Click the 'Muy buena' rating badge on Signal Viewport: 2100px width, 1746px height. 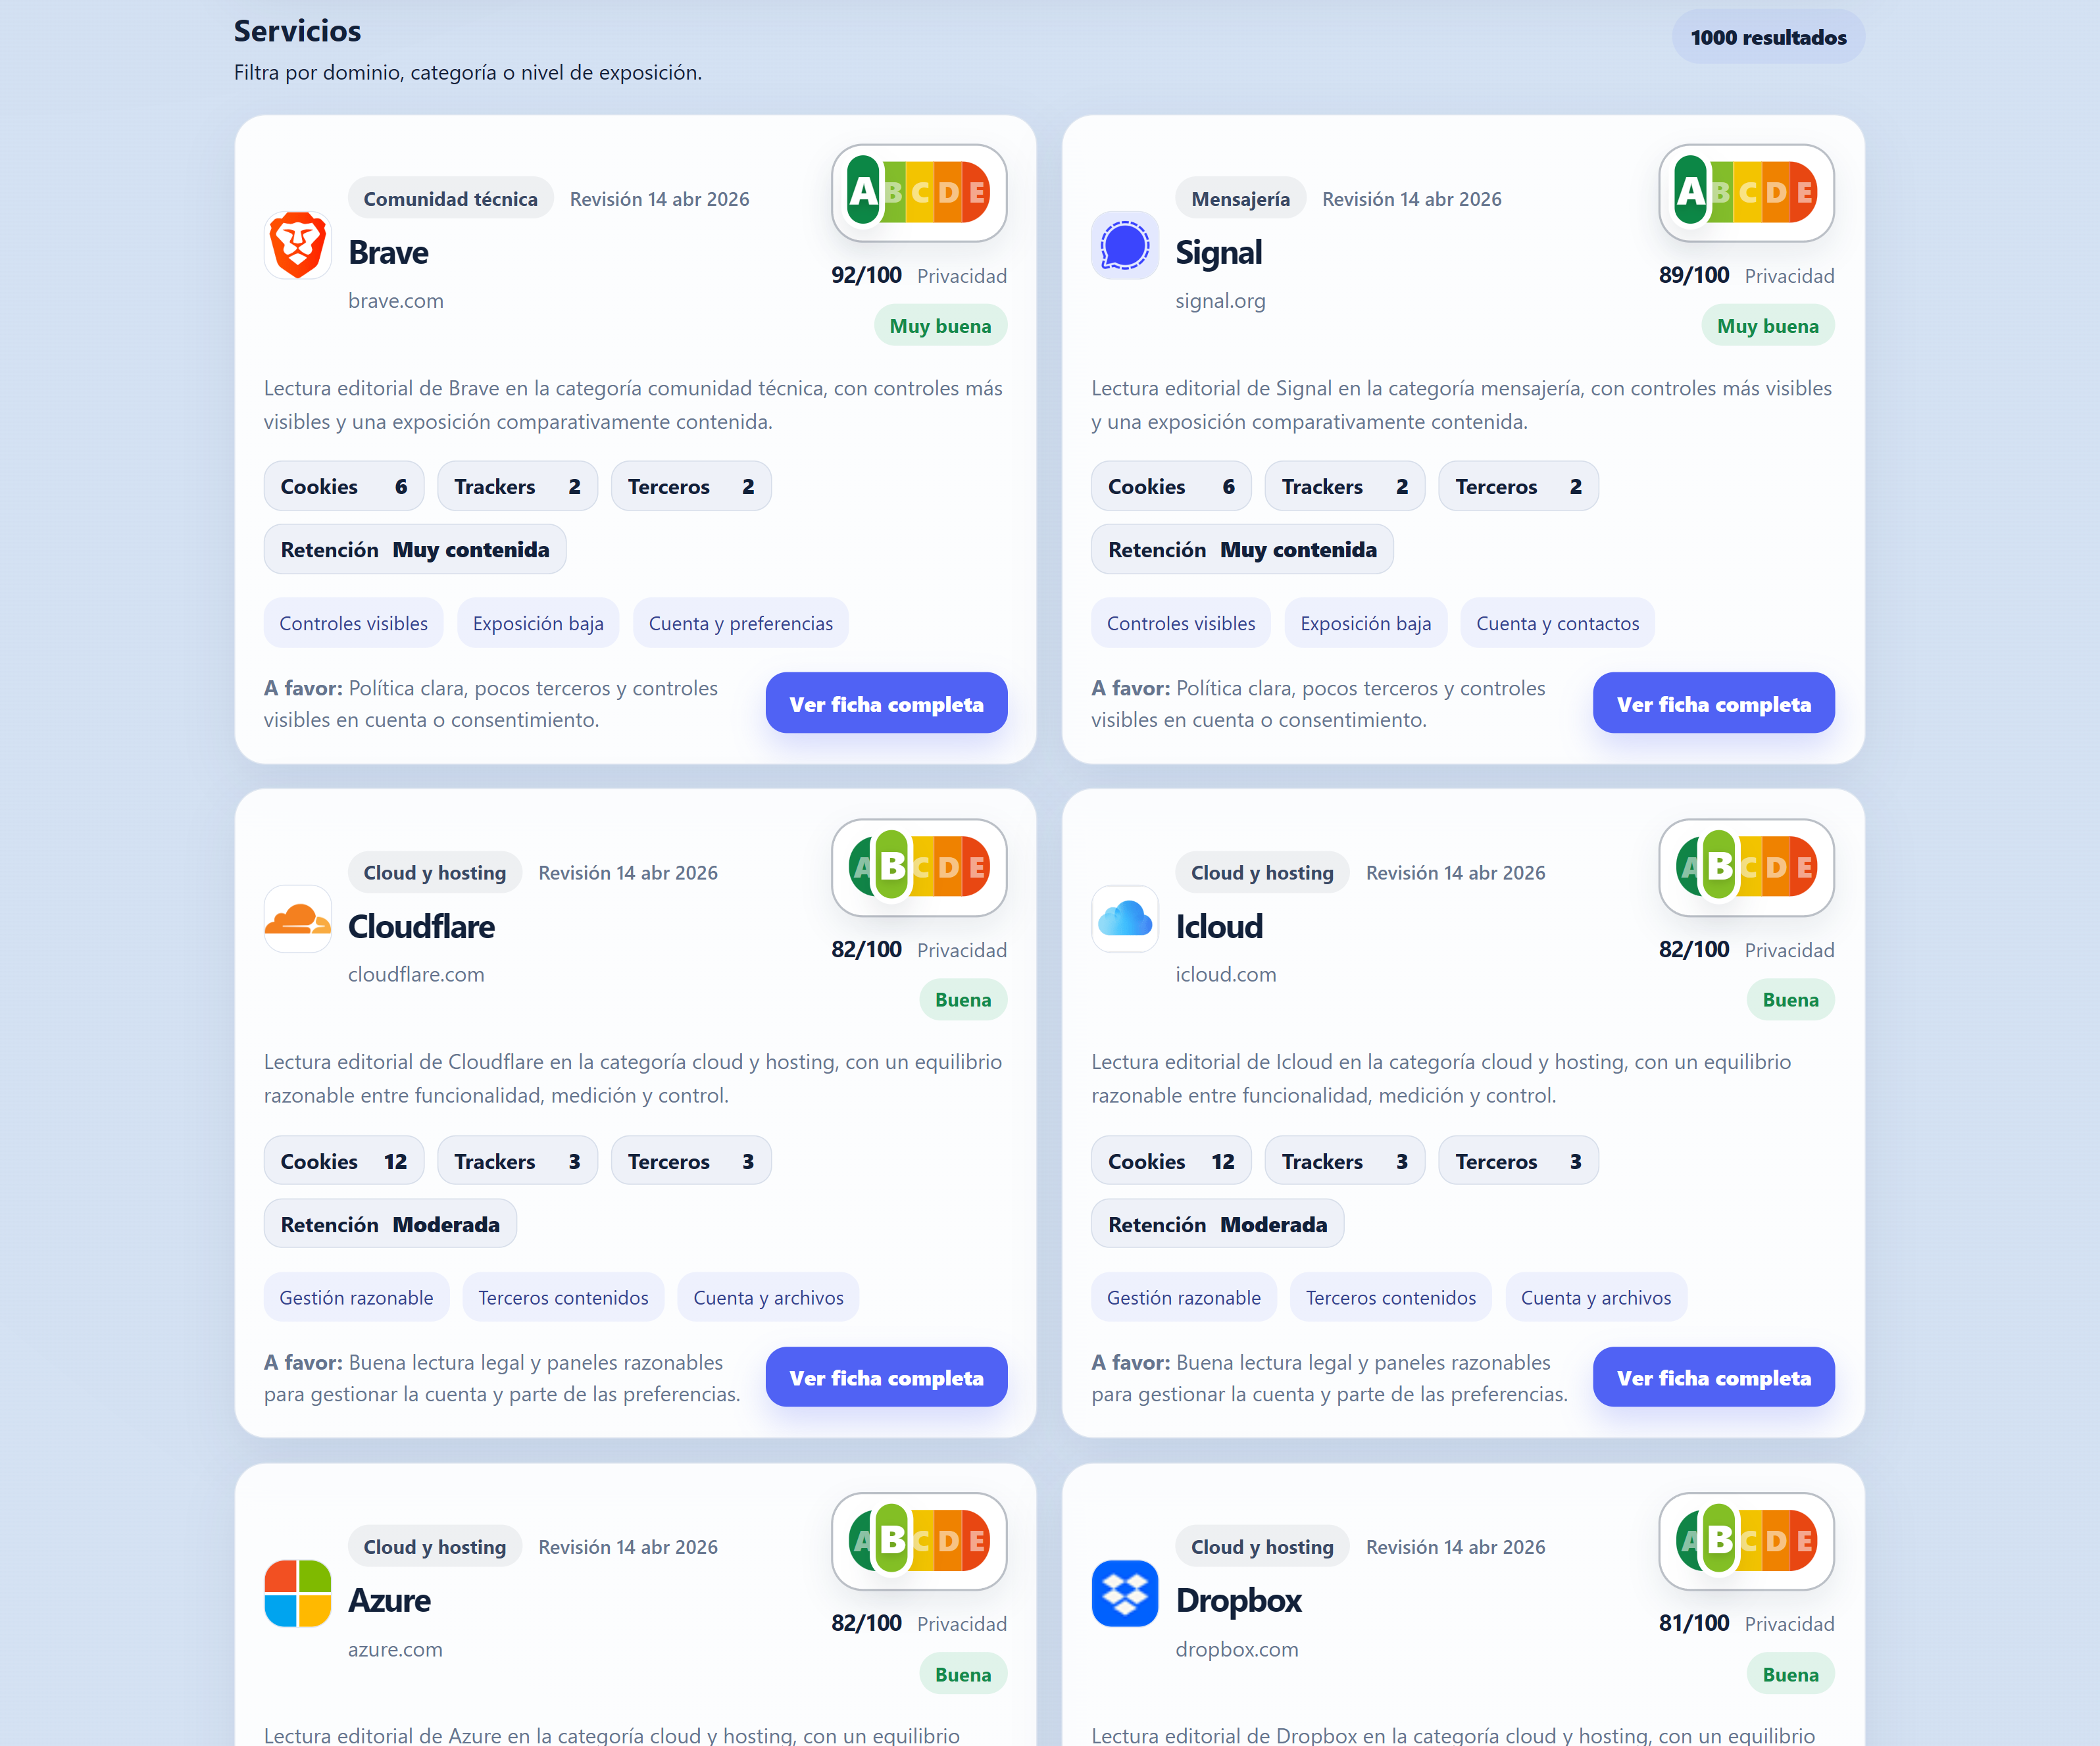(x=1767, y=324)
